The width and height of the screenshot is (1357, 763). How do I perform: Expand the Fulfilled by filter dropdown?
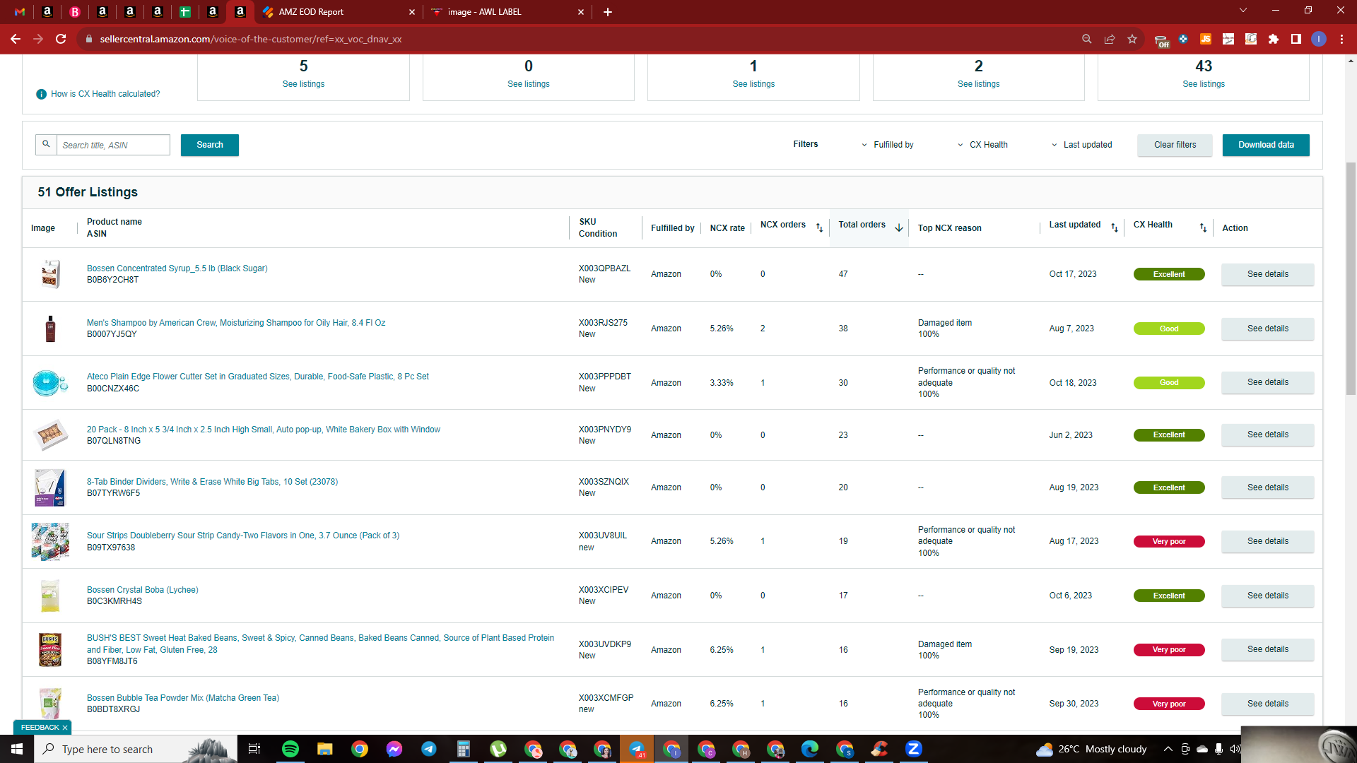coord(888,145)
